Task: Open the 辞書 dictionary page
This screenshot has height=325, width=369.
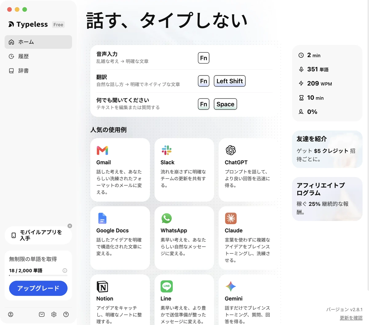Action: [38, 71]
